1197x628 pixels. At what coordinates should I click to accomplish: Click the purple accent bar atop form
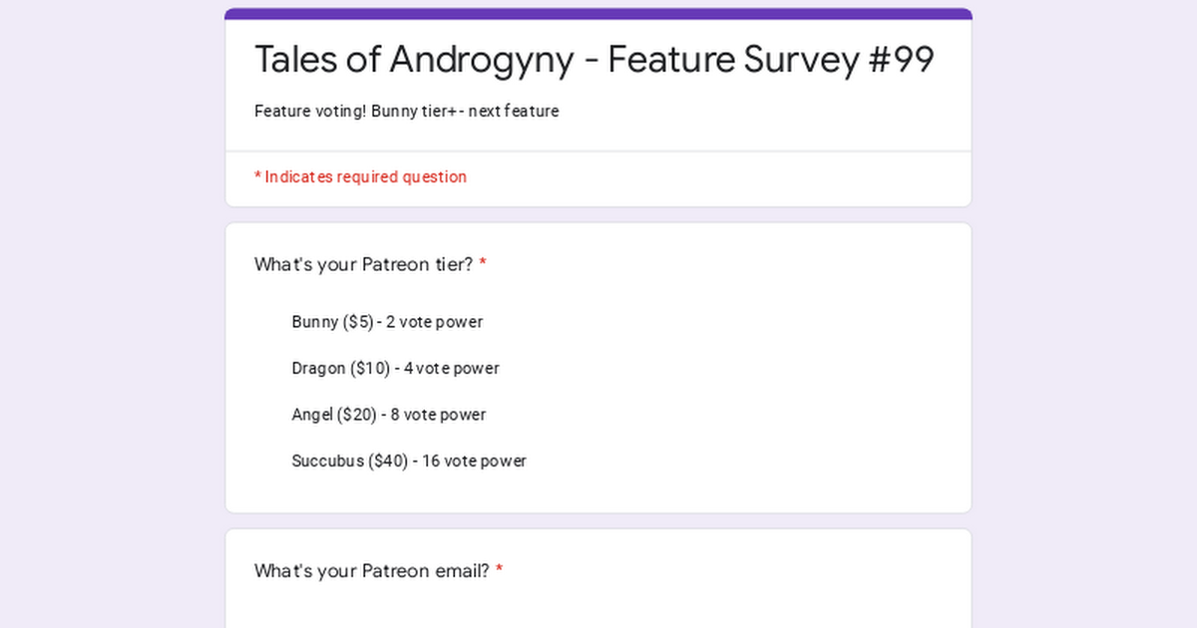point(598,14)
